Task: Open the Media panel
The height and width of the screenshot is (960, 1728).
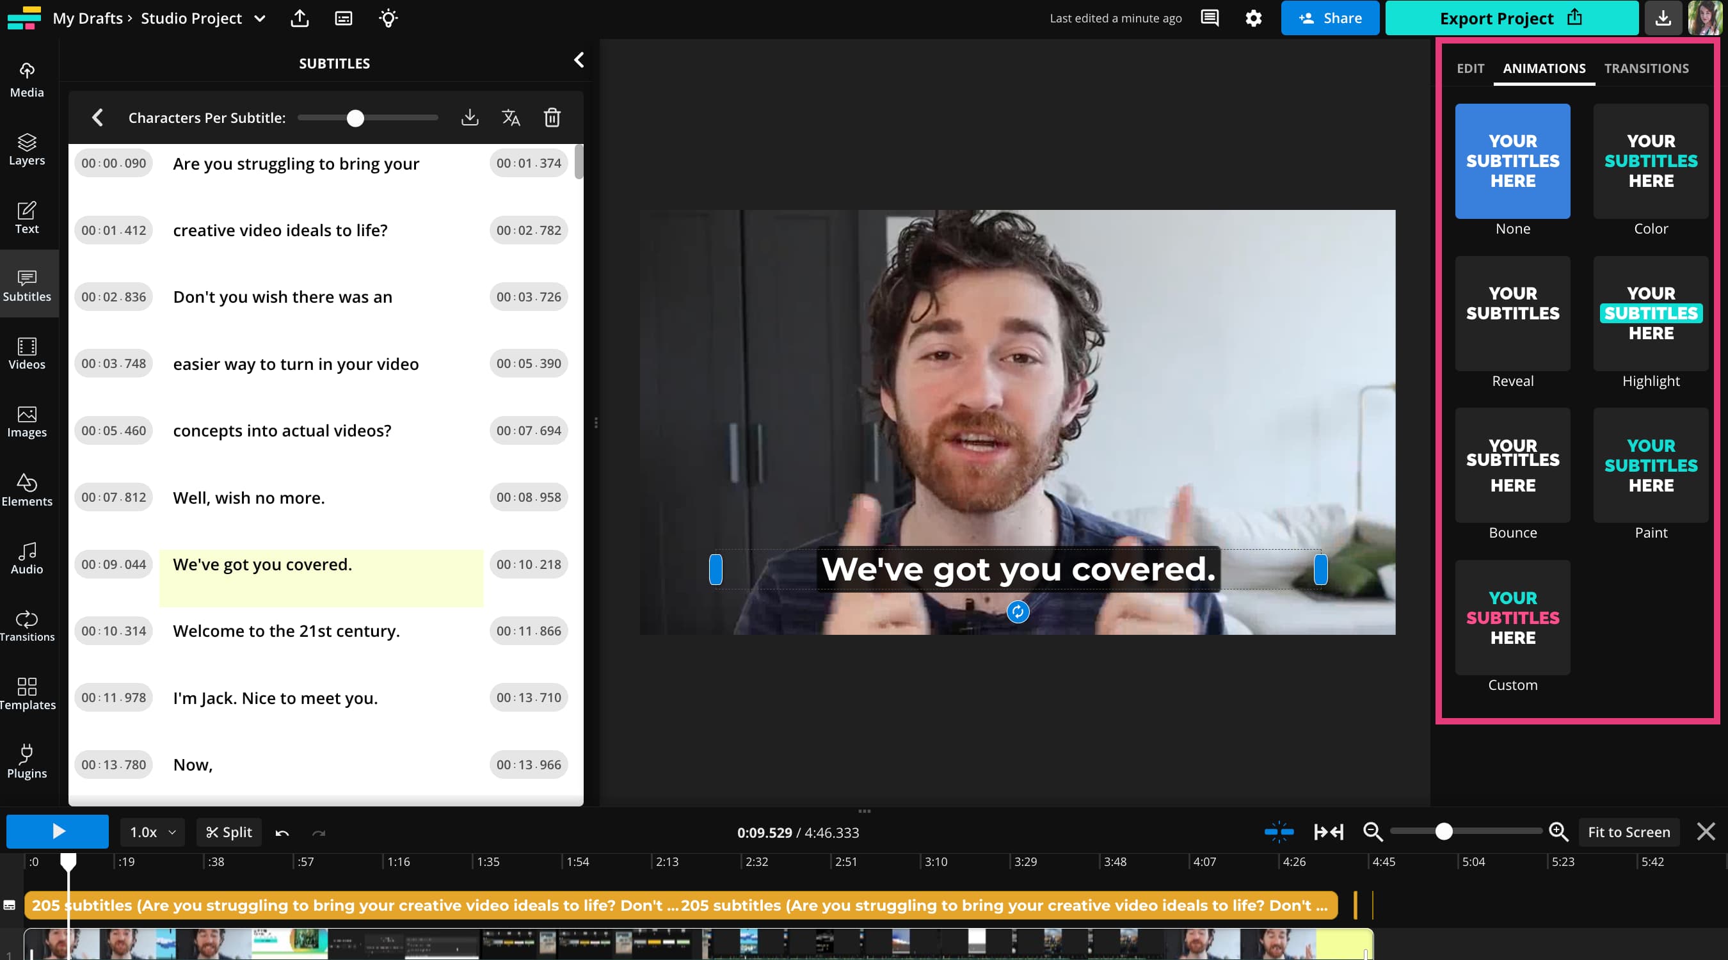Action: 26,79
